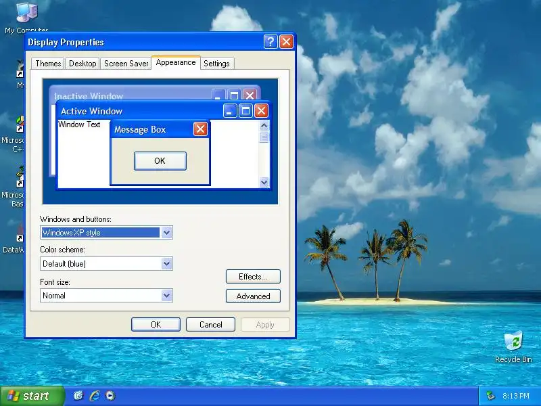Click the Active Window preview close icon
Viewport: 541px width, 406px height.
coord(261,111)
